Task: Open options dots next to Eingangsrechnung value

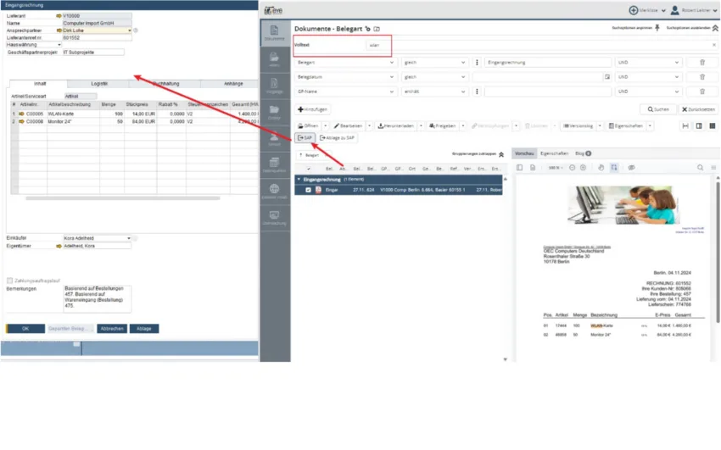Action: pyautogui.click(x=477, y=62)
